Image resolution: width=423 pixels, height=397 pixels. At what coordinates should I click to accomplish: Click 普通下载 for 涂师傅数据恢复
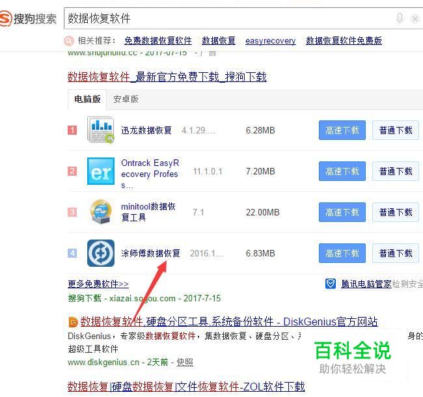pyautogui.click(x=396, y=253)
